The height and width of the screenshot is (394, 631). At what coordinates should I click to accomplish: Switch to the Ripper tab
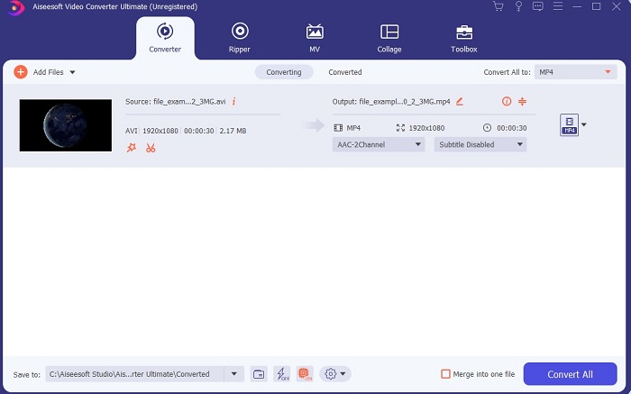click(240, 39)
